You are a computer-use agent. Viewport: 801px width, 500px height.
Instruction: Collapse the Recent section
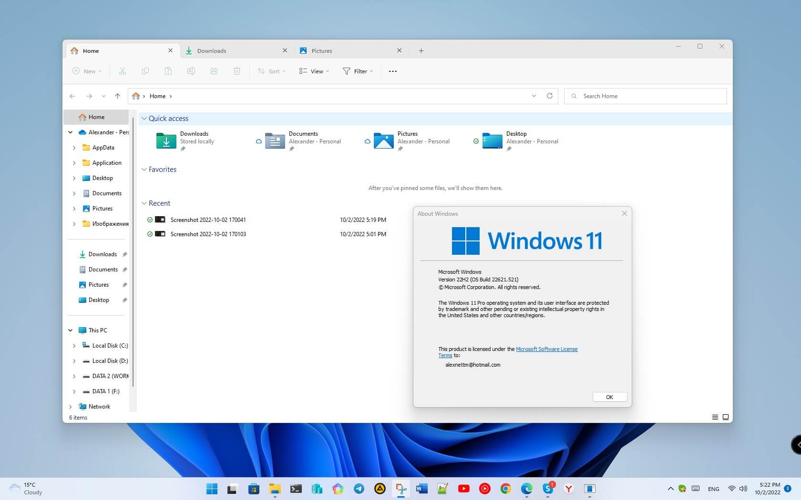click(x=144, y=203)
